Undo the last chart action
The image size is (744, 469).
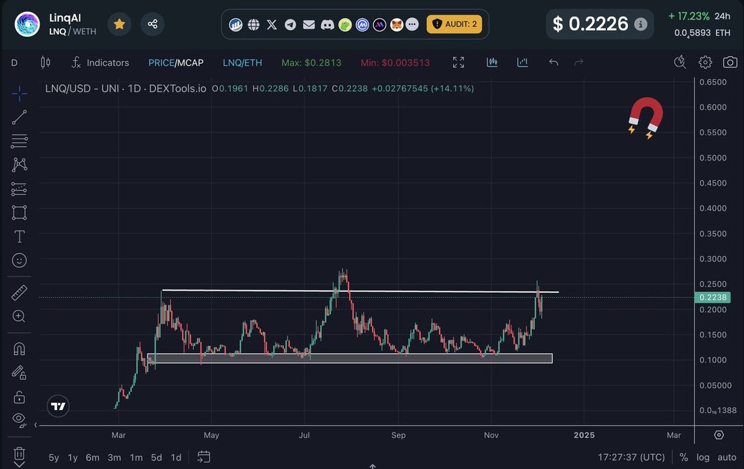(554, 62)
